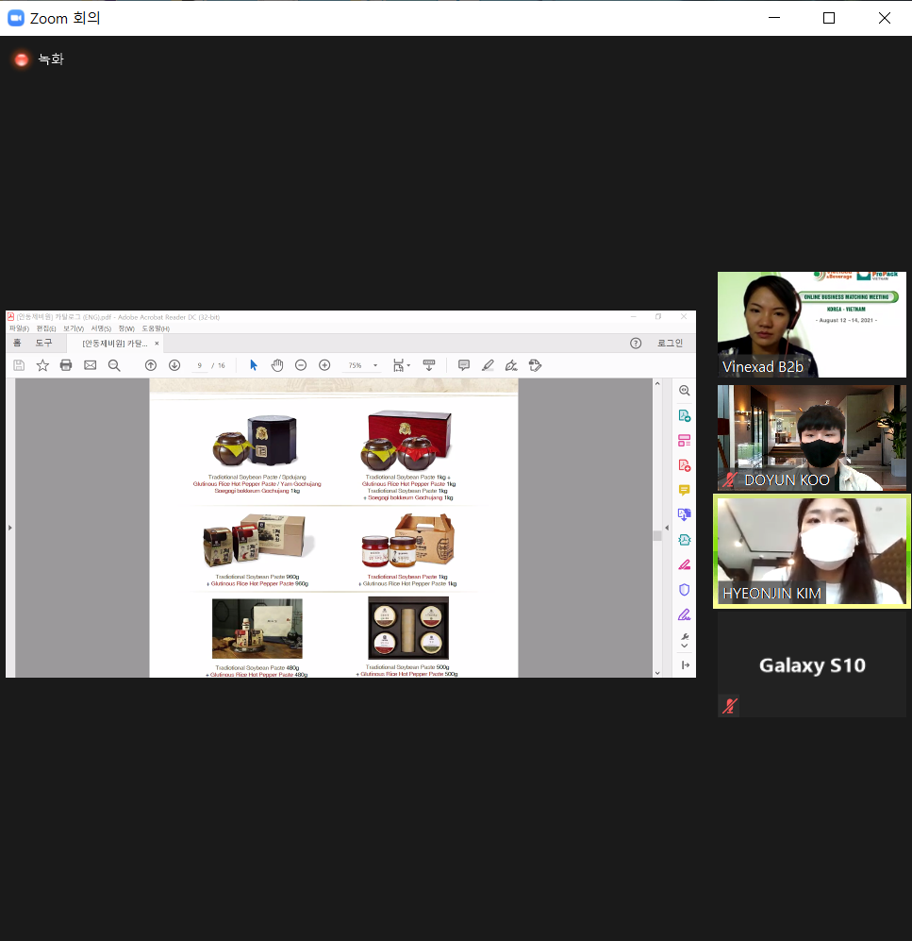Expand the left navigation pane arrow
This screenshot has height=941, width=912.
[x=9, y=529]
